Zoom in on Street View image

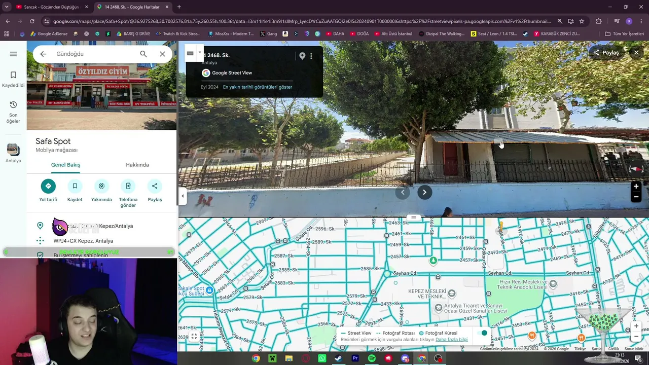pos(636,187)
